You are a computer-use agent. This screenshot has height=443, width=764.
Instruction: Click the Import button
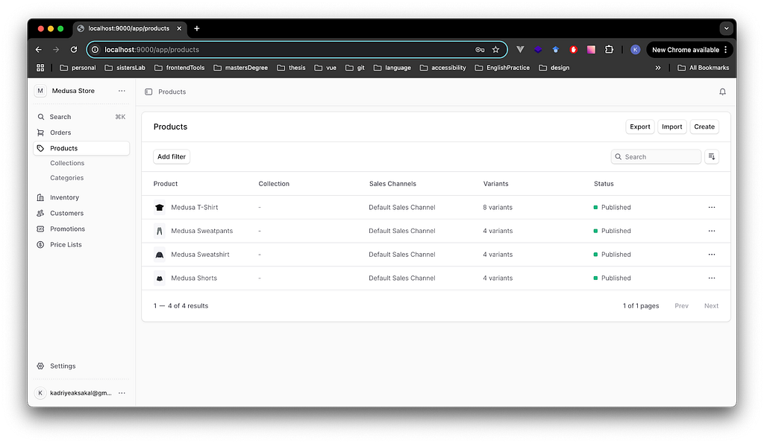[x=672, y=127]
